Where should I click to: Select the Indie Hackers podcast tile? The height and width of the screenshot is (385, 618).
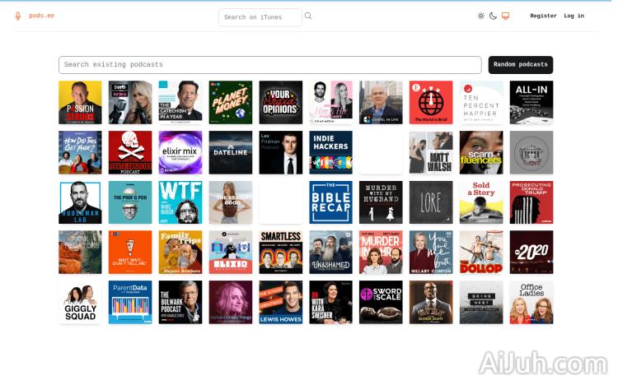pos(330,152)
